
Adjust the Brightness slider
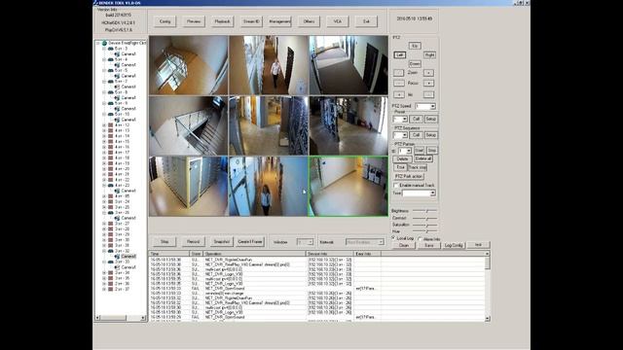(424, 211)
